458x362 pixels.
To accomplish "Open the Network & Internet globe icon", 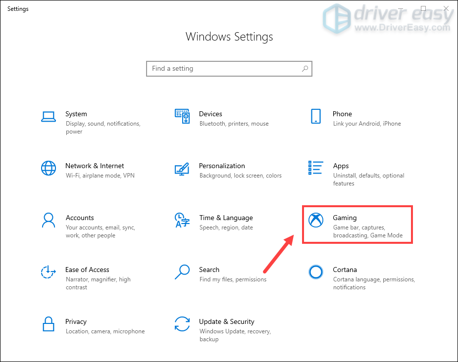I will (x=48, y=168).
